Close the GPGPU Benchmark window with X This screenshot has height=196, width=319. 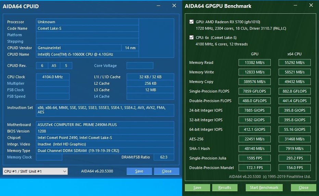tap(311, 5)
